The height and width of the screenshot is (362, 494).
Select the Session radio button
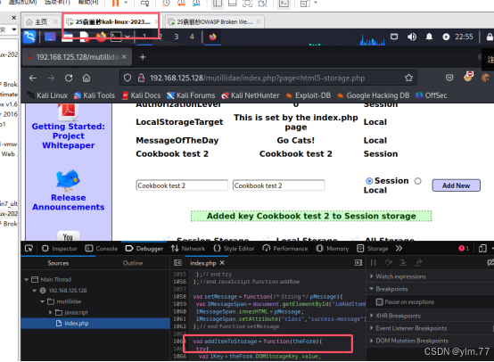369,181
